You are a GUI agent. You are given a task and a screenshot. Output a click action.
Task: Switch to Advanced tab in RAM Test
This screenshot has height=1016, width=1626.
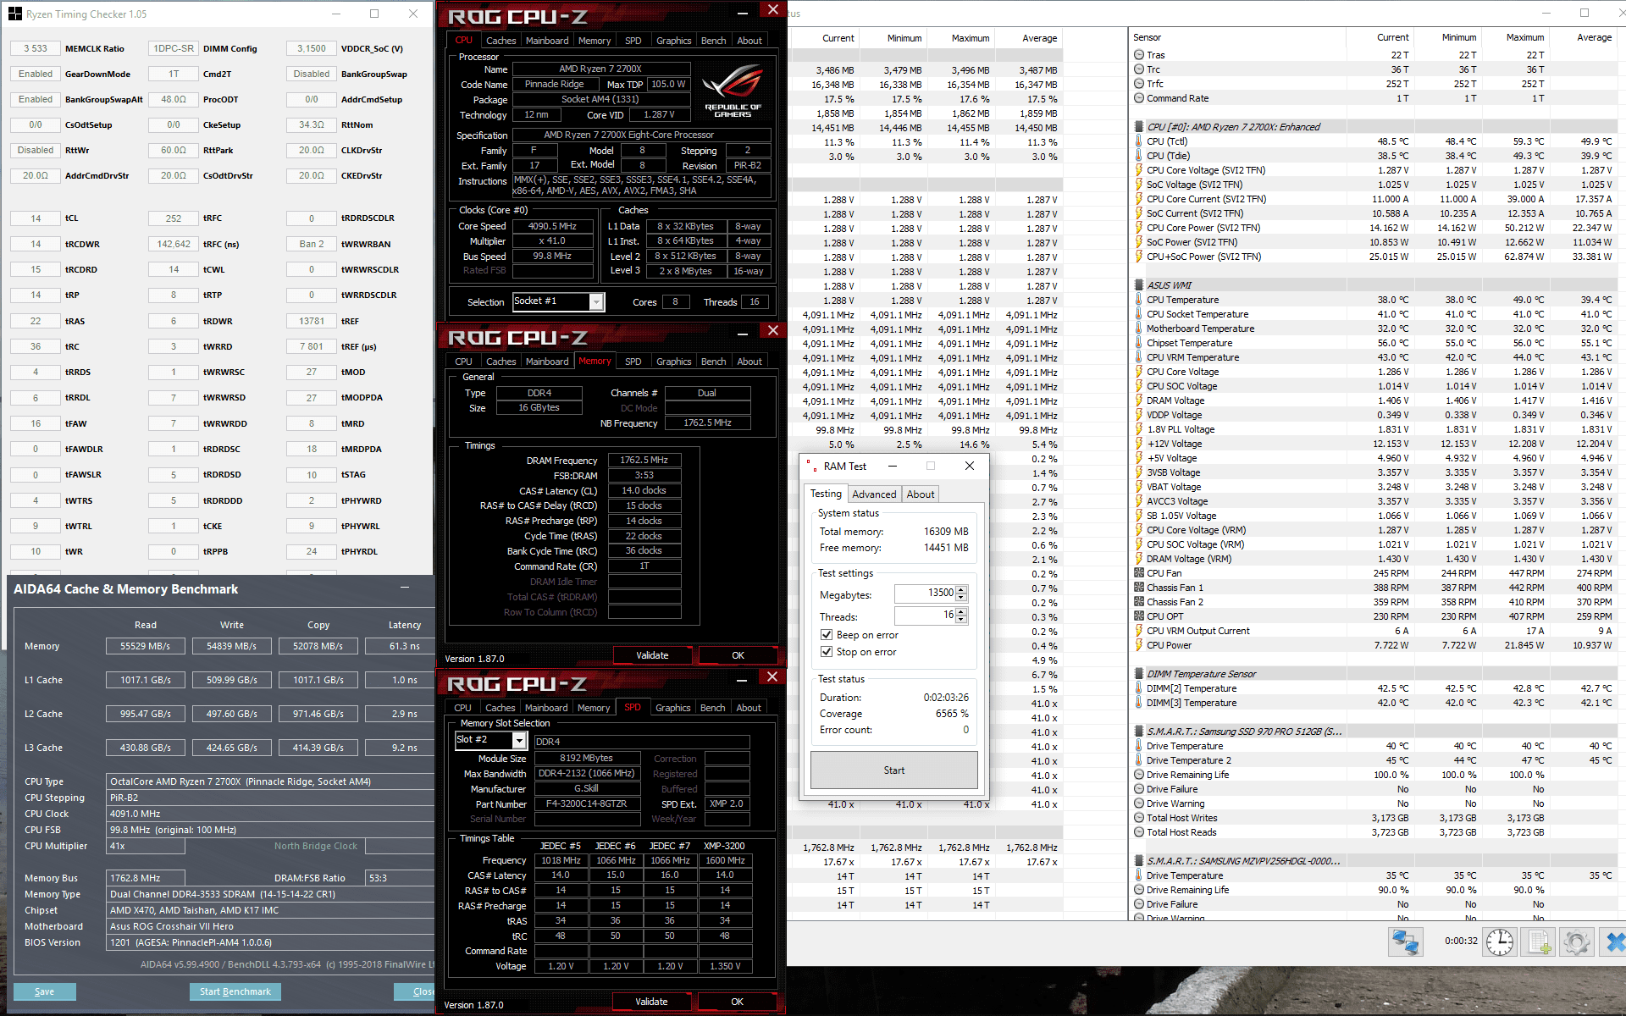[x=874, y=494]
